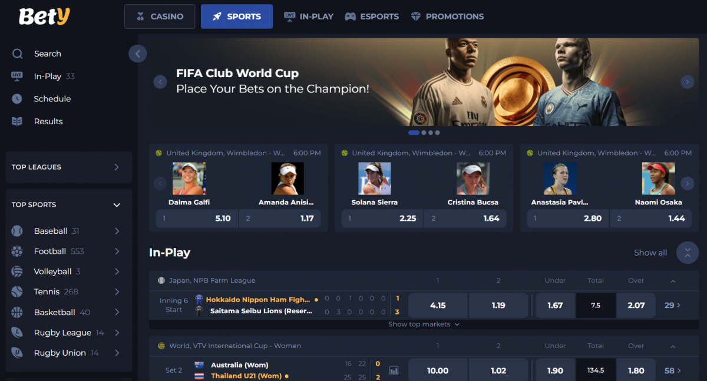Select the second banner pagination dot
The width and height of the screenshot is (707, 381).
click(x=424, y=132)
